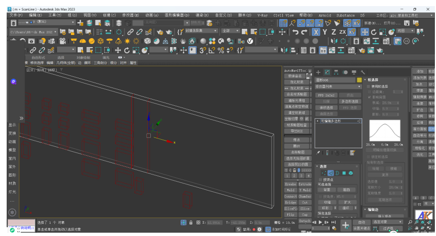The width and height of the screenshot is (436, 236).
Task: Restrict transform to X axis
Action: (x=316, y=32)
